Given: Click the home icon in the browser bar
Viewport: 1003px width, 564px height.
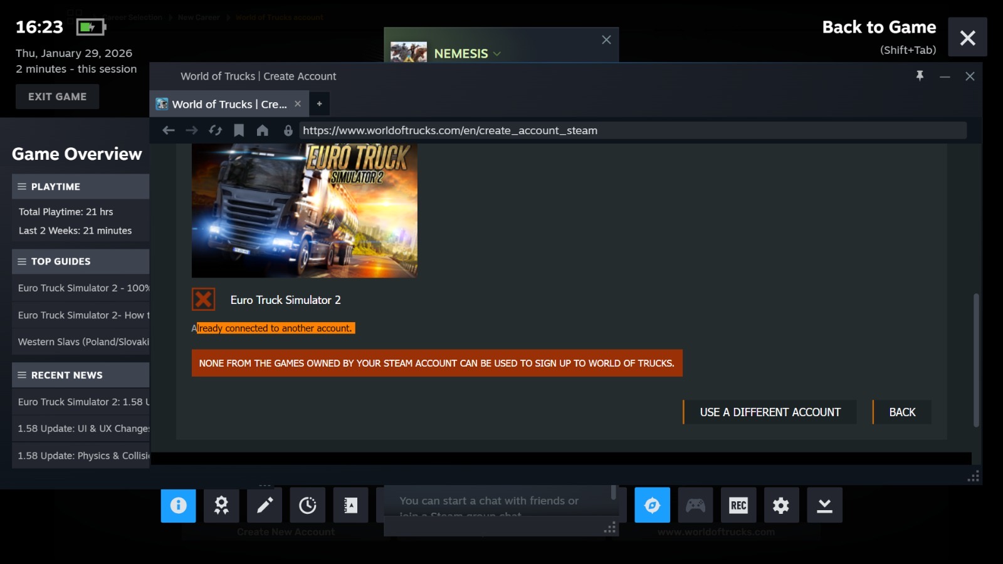Looking at the screenshot, I should 262,130.
